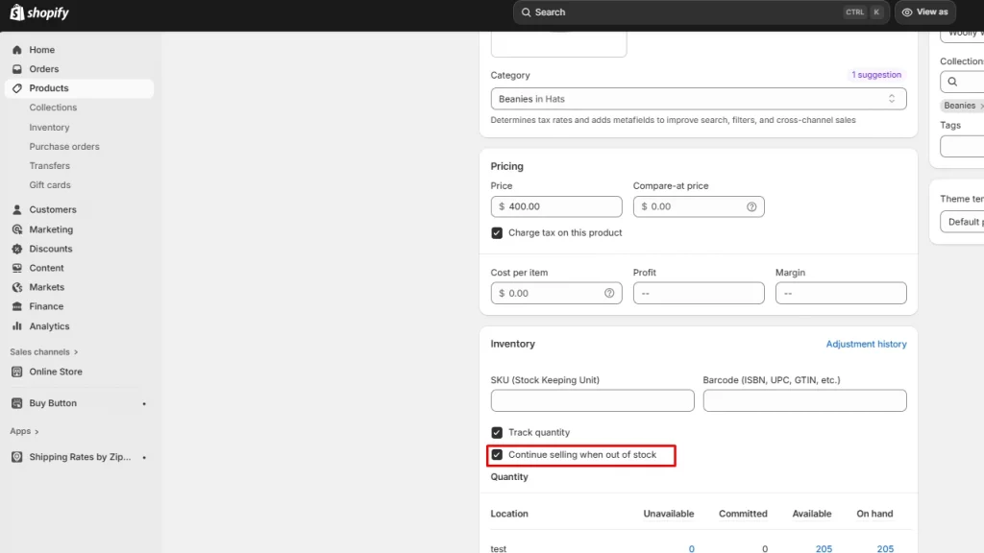The image size is (984, 553).
Task: Open Collections in the sidebar
Action: pyautogui.click(x=53, y=108)
